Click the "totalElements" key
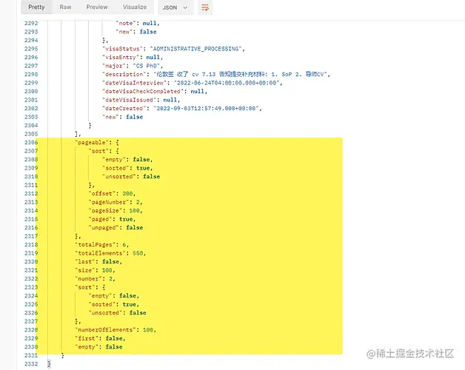This screenshot has height=370, width=465. coord(100,254)
